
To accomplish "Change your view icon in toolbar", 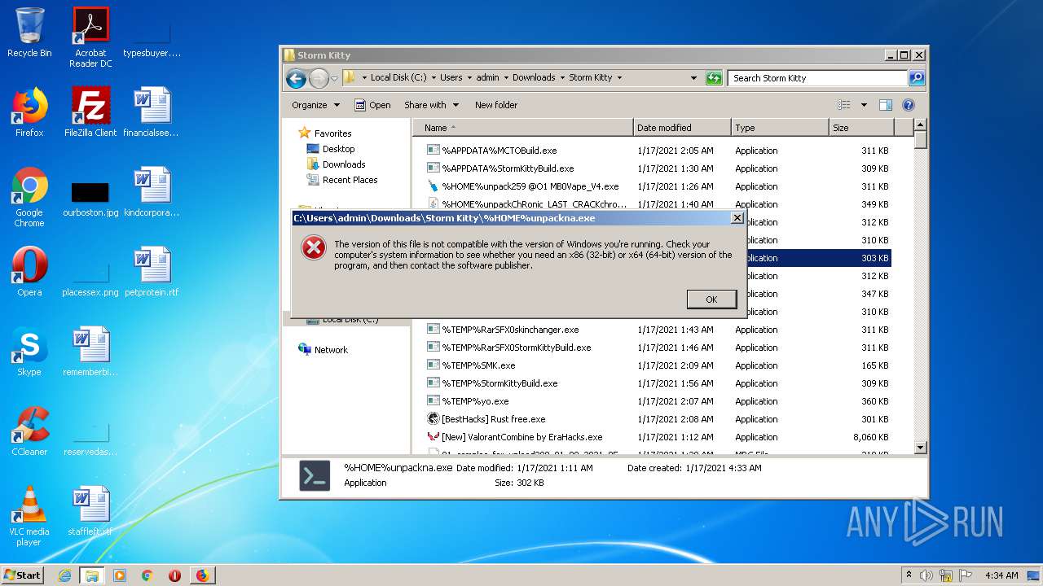I will [844, 105].
